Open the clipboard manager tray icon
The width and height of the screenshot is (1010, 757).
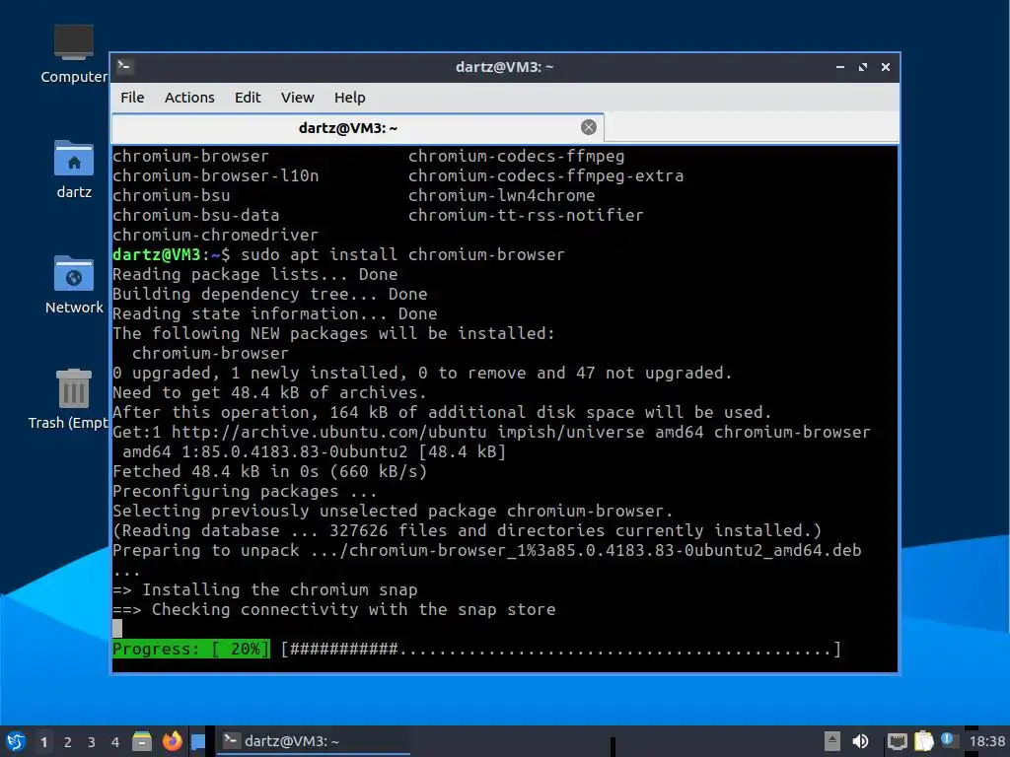point(923,741)
